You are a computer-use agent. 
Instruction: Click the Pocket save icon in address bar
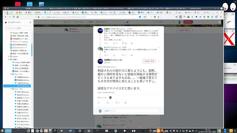(x=155, y=17)
